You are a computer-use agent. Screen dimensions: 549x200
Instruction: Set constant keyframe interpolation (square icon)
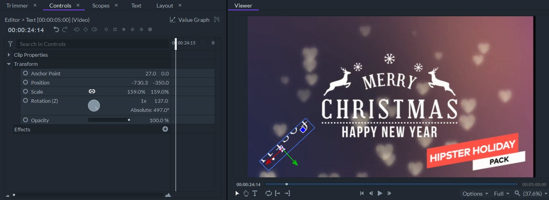pyautogui.click(x=115, y=29)
